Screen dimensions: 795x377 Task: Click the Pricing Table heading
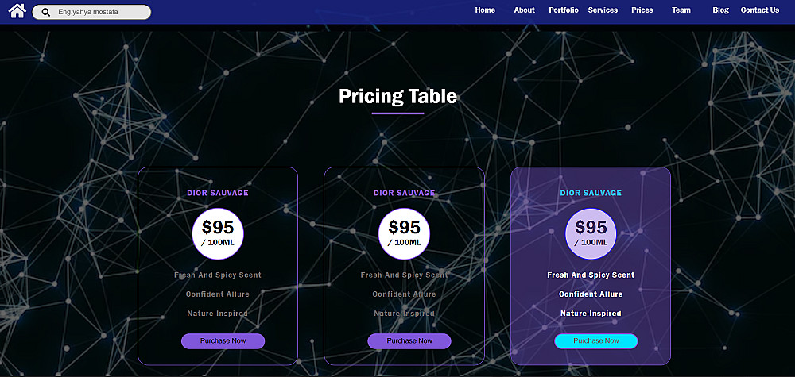pyautogui.click(x=397, y=96)
